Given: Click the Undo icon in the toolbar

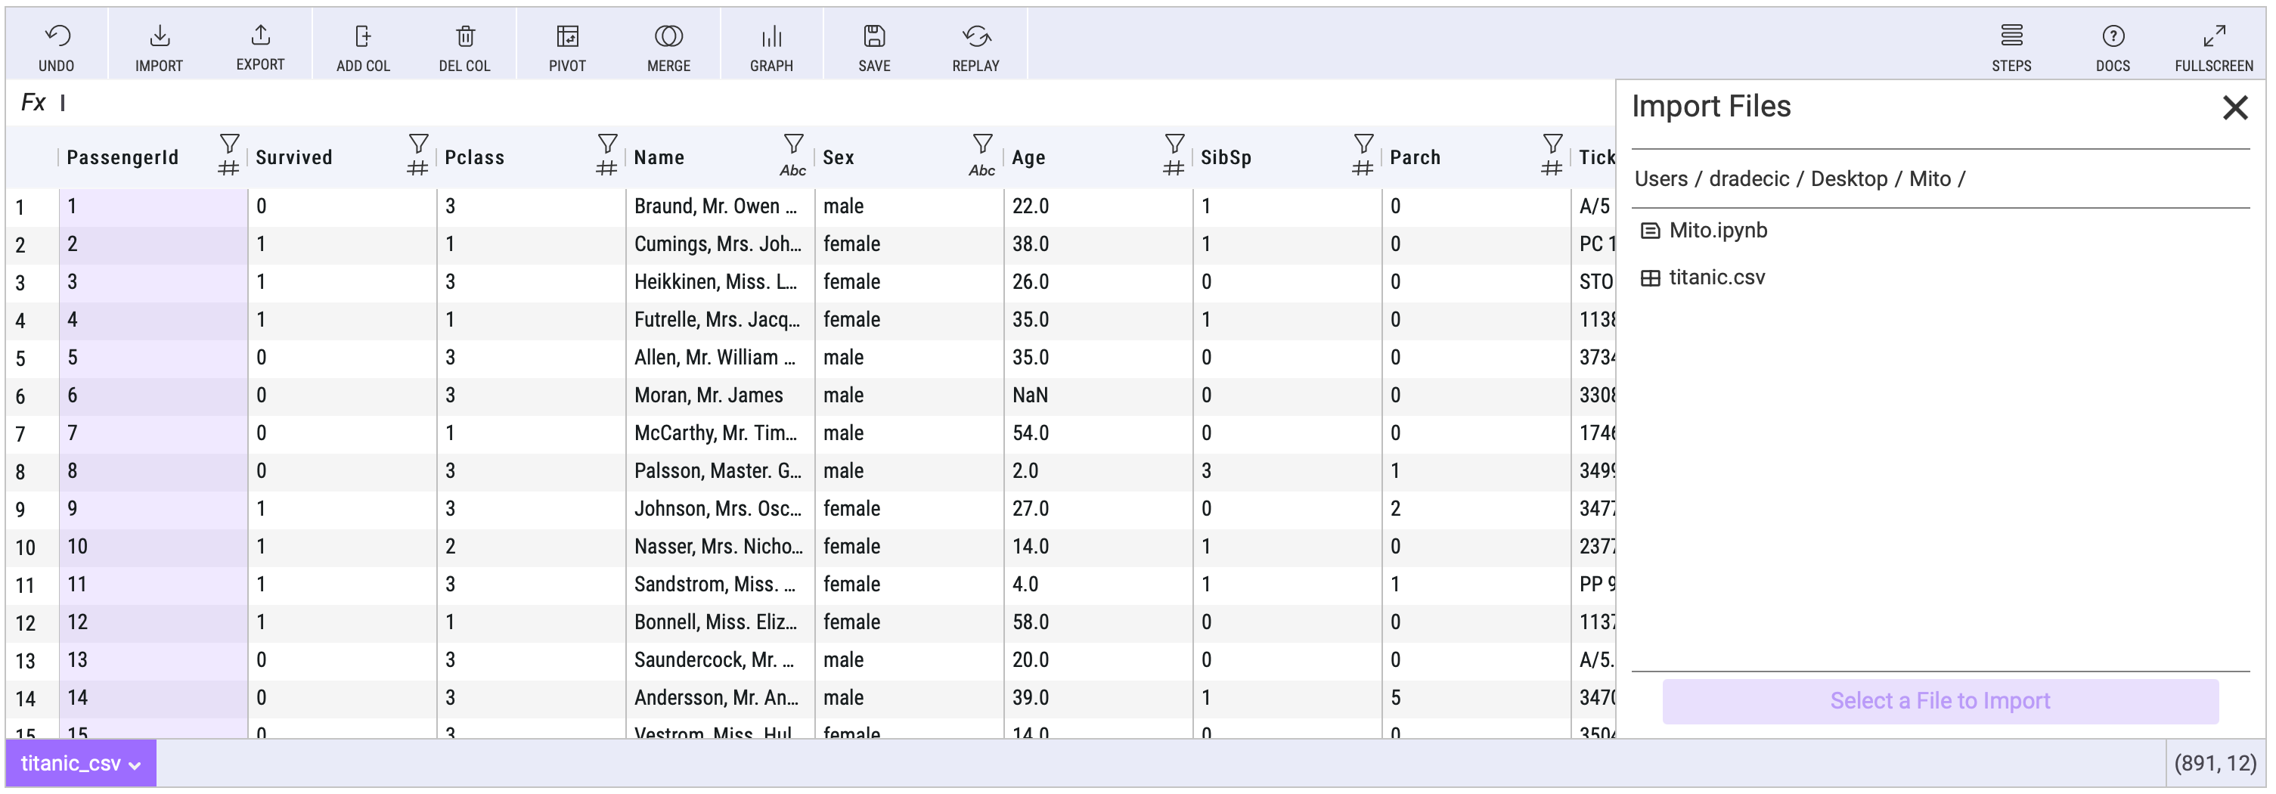Looking at the screenshot, I should [x=57, y=36].
